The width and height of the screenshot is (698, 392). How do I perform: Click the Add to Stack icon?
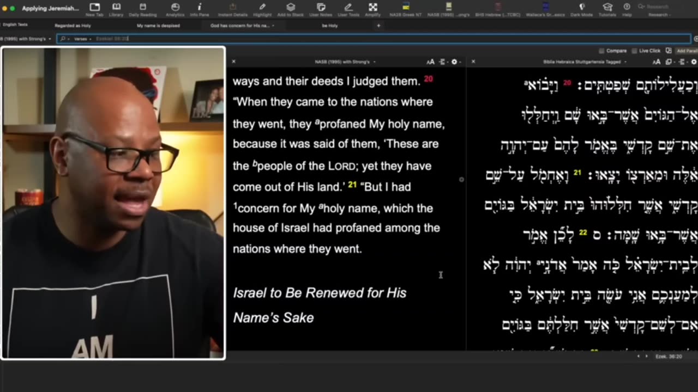click(x=291, y=9)
